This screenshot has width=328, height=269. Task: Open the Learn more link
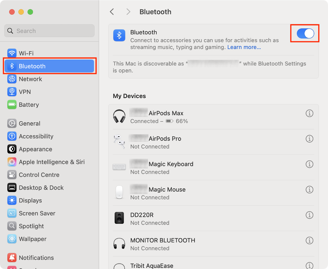pos(244,47)
